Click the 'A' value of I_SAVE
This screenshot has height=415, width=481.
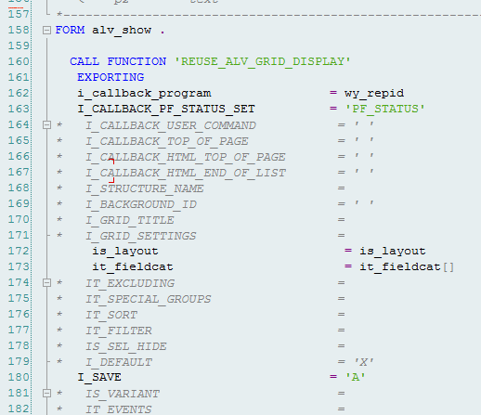[356, 377]
